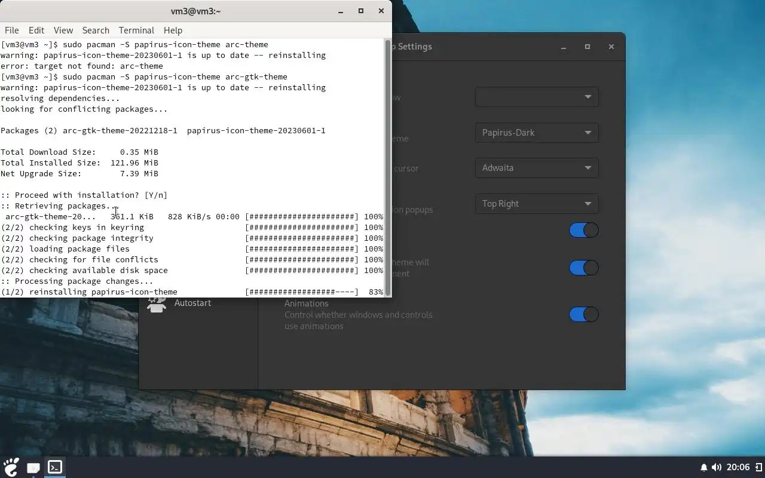
Task: Expand the Adwaita cursor dropdown
Action: tap(537, 168)
